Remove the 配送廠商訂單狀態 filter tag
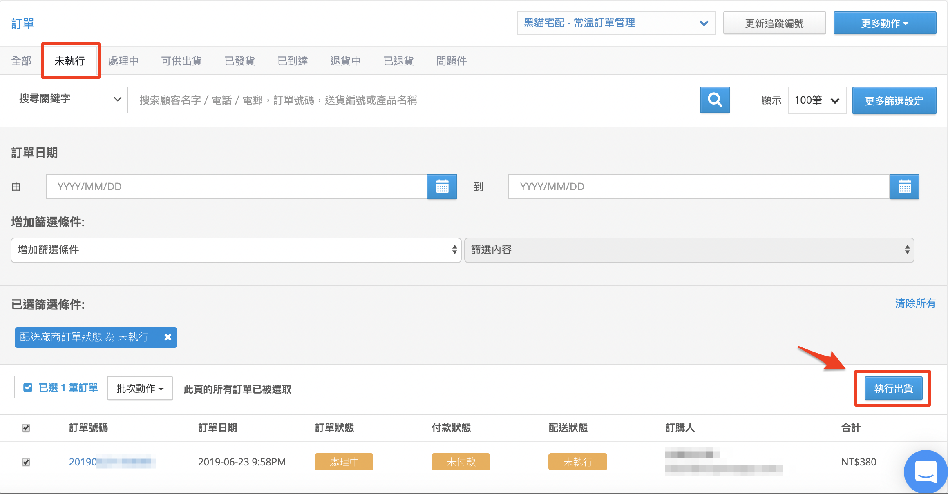This screenshot has height=494, width=948. (168, 337)
